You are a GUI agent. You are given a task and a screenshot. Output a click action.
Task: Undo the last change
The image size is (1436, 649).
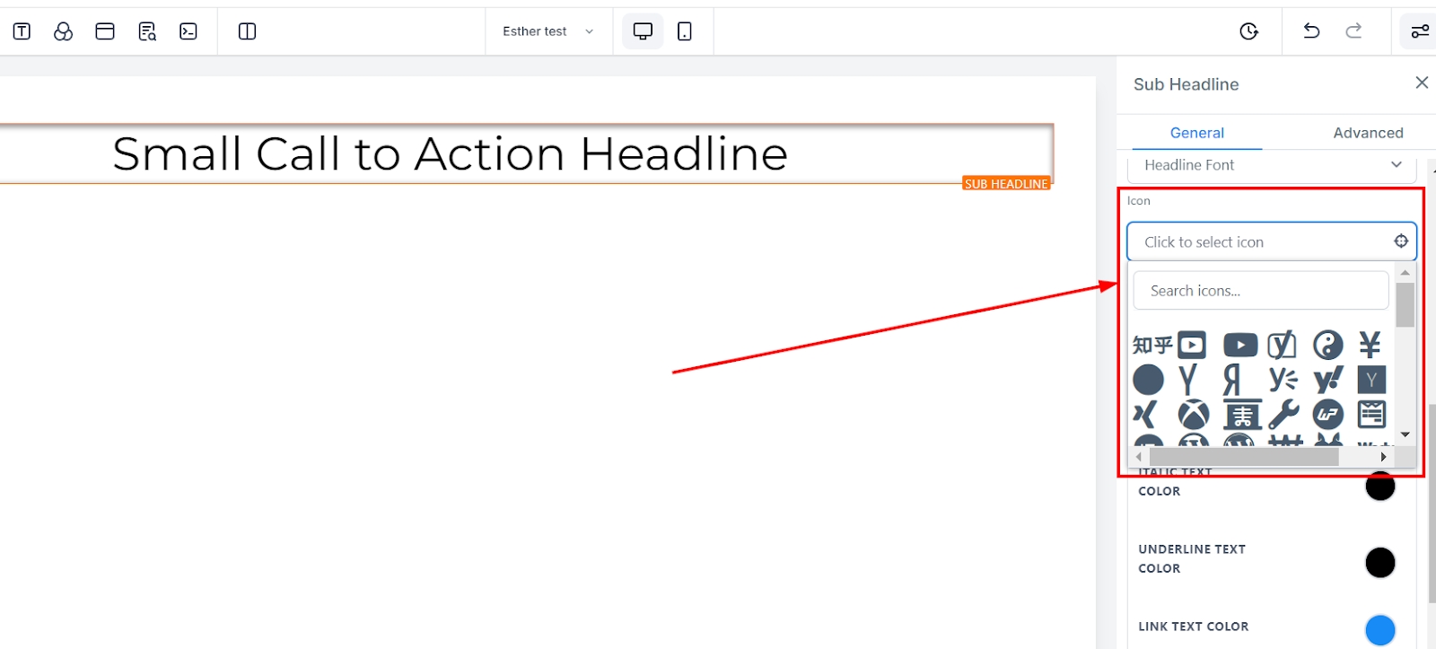click(1311, 31)
